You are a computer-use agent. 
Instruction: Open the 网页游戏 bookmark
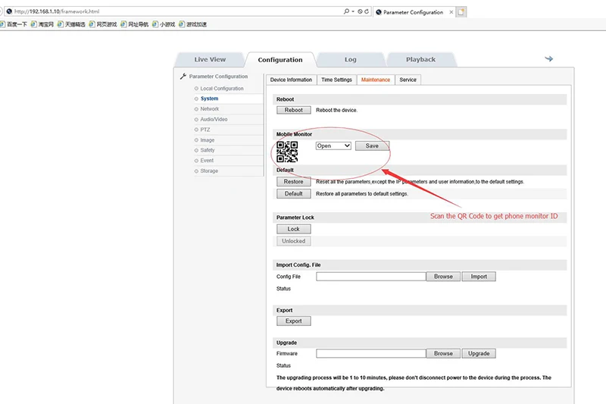click(103, 24)
